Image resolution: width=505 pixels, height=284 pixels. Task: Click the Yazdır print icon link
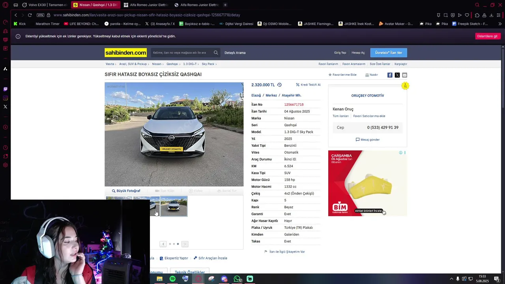[371, 75]
